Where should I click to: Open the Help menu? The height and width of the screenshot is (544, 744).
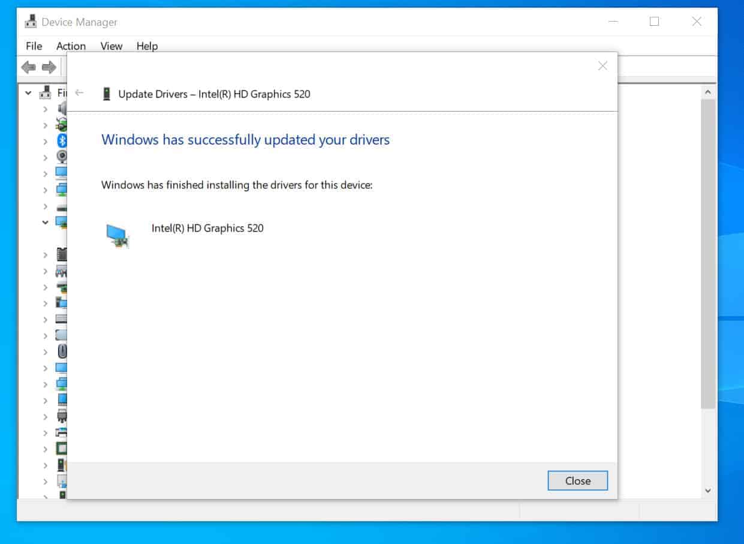click(147, 46)
